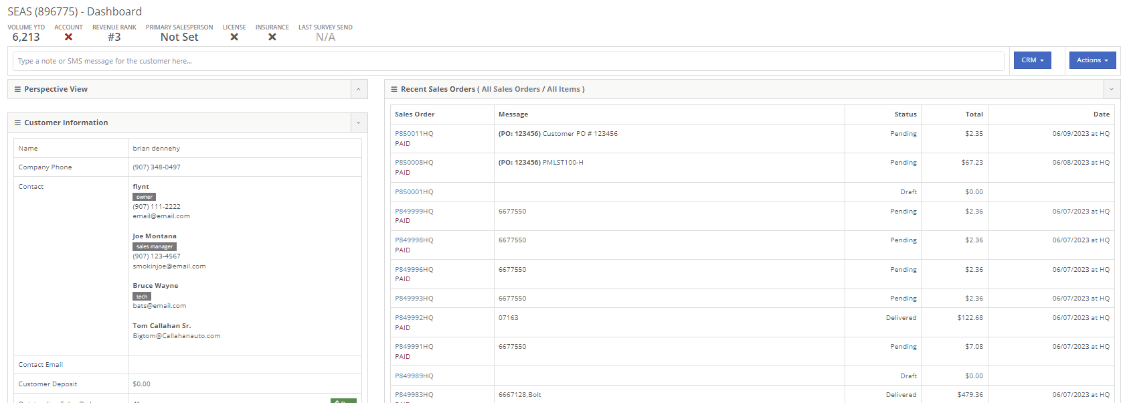The image size is (1129, 403).
Task: Click the $122.68 order total
Action: [970, 318]
